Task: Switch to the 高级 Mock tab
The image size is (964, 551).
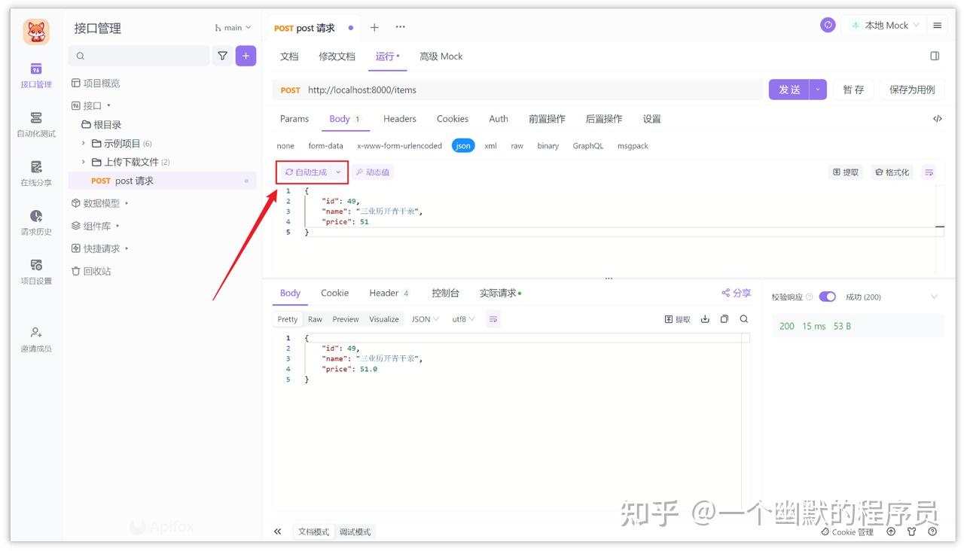Action: pos(441,56)
